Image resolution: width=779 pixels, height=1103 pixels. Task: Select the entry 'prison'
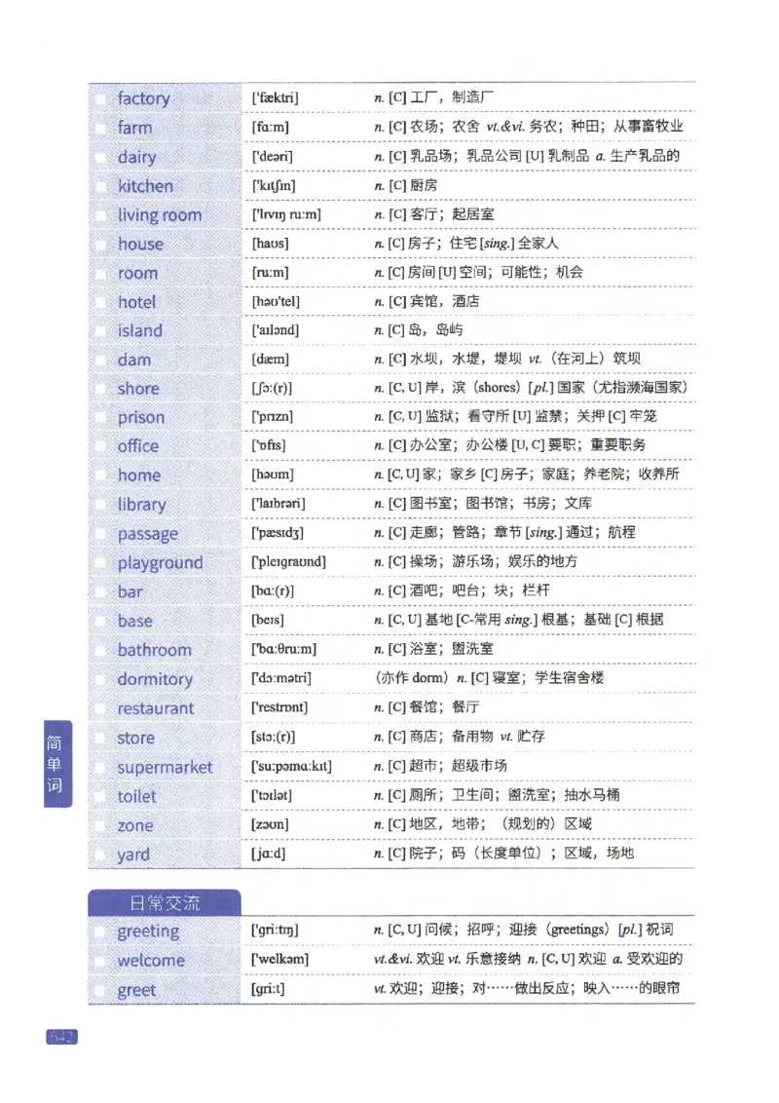coord(140,417)
